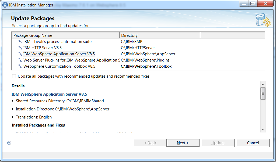276x162 pixels.
Task: Click the Update Packages banner icon
Action: click(263, 20)
